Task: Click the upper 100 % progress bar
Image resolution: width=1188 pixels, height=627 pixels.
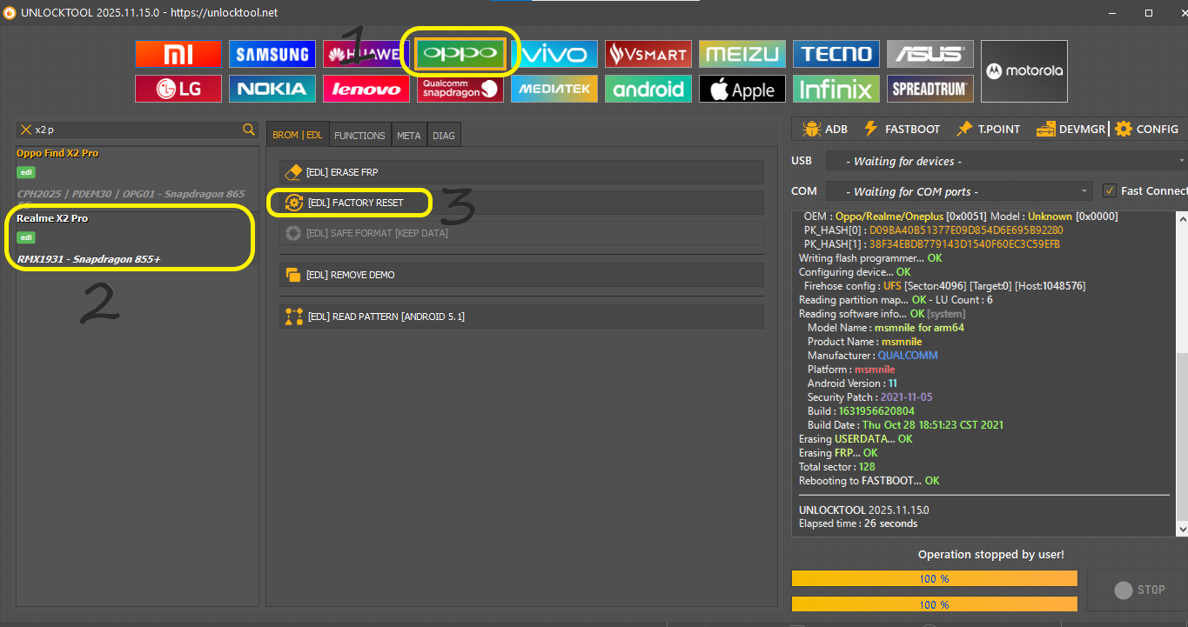Action: [x=935, y=578]
